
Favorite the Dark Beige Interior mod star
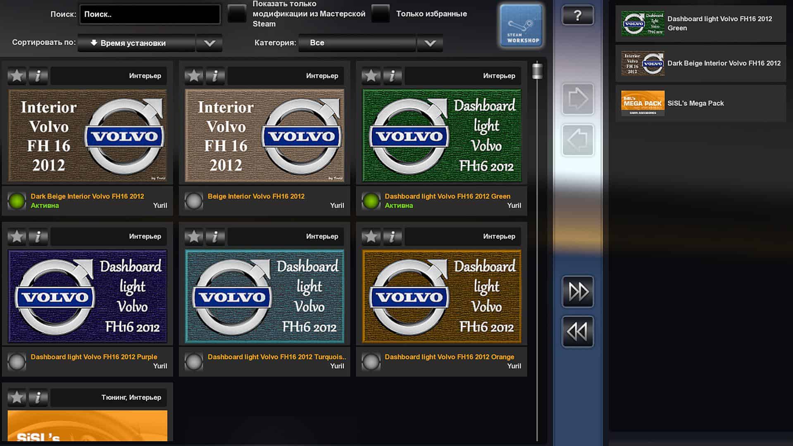click(17, 76)
